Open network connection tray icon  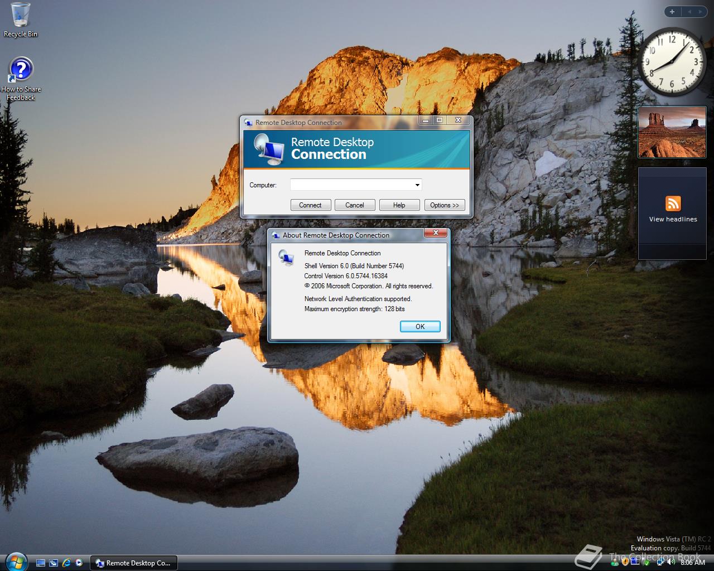click(660, 562)
